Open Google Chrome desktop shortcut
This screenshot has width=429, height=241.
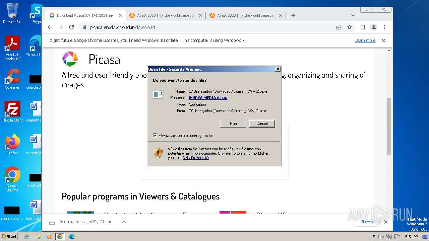tap(12, 179)
